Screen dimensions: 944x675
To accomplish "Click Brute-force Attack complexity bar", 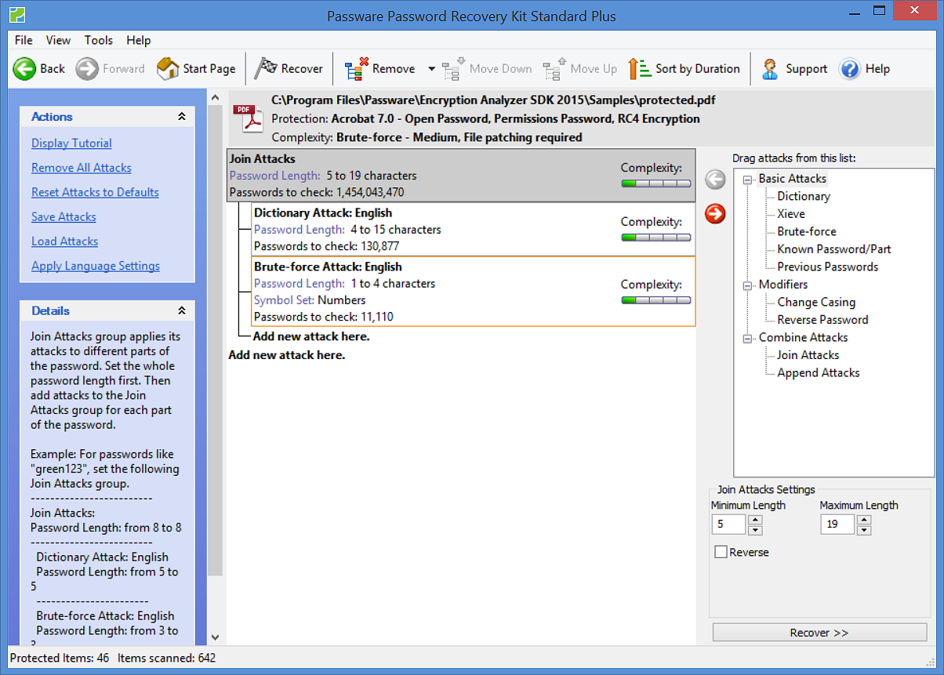I will pos(656,300).
